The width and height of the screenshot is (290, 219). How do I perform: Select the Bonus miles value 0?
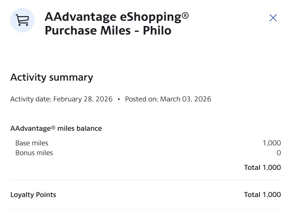pyautogui.click(x=279, y=153)
